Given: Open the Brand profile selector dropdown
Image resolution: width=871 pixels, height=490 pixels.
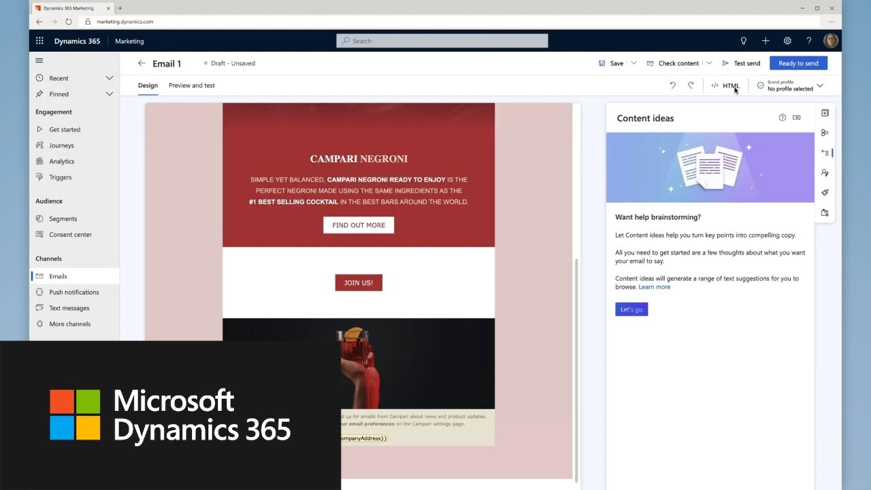Looking at the screenshot, I should tap(820, 85).
